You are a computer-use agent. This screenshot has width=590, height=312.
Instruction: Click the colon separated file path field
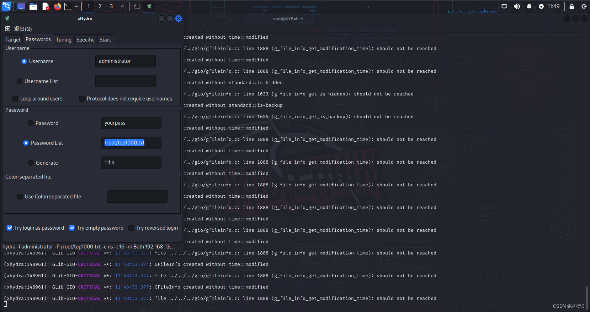[x=137, y=196]
